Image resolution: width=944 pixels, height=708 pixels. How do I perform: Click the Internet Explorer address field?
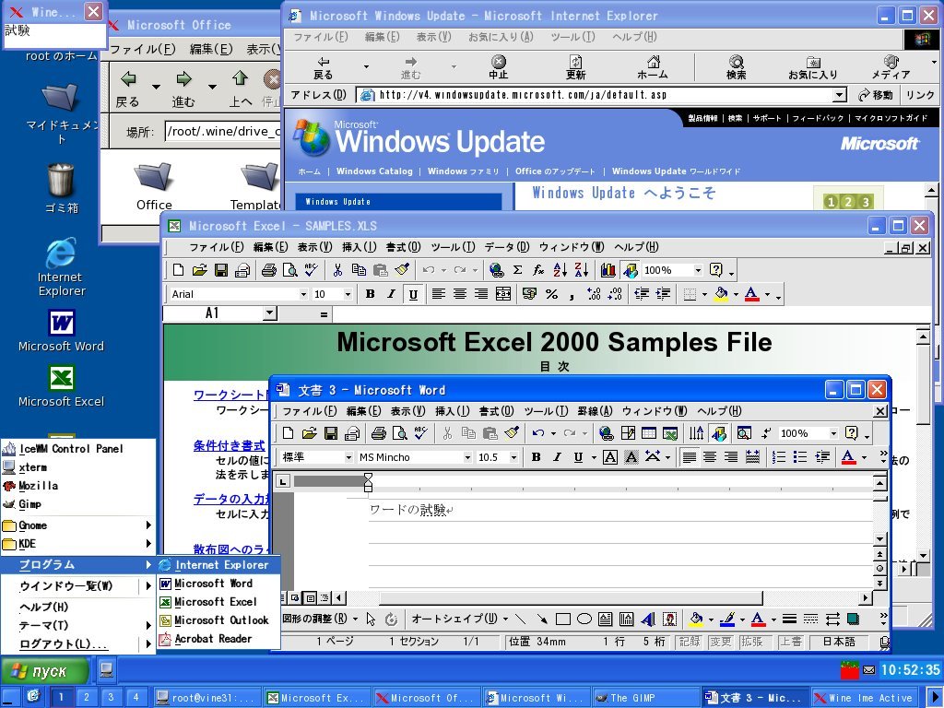[x=603, y=95]
